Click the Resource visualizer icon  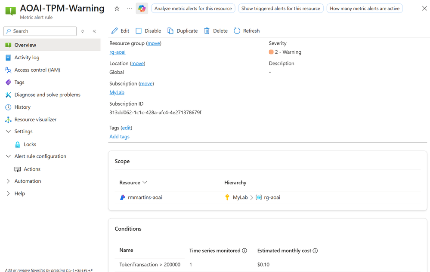[8, 119]
